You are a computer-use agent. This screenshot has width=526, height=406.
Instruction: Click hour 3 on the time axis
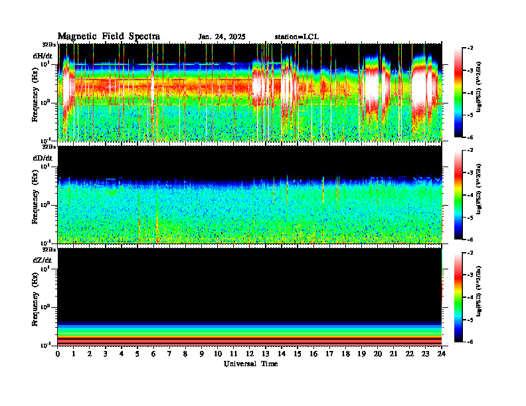[x=106, y=354]
